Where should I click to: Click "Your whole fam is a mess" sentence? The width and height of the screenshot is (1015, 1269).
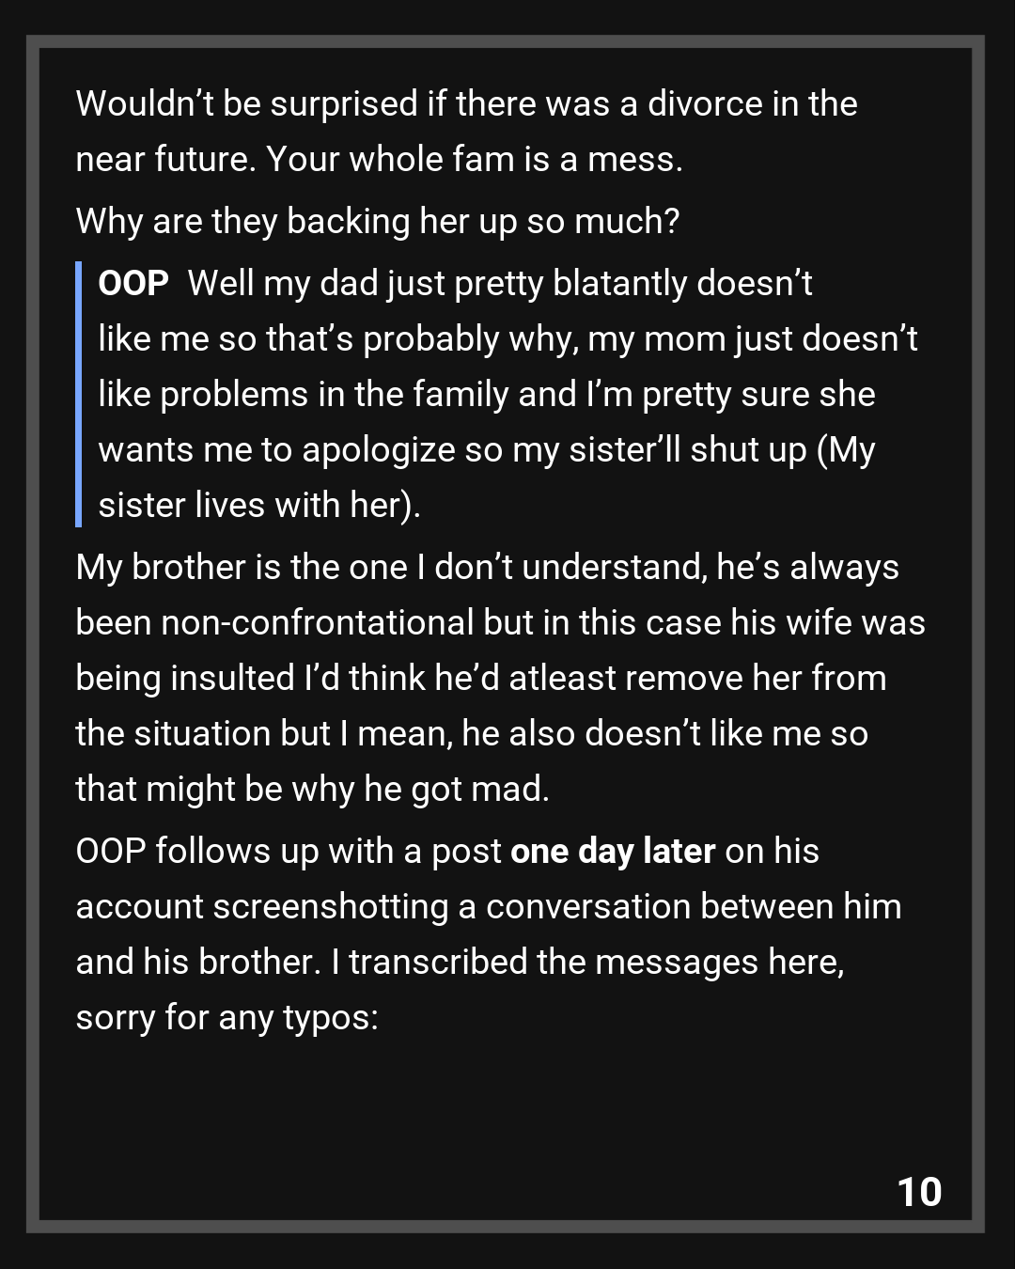[x=474, y=159]
